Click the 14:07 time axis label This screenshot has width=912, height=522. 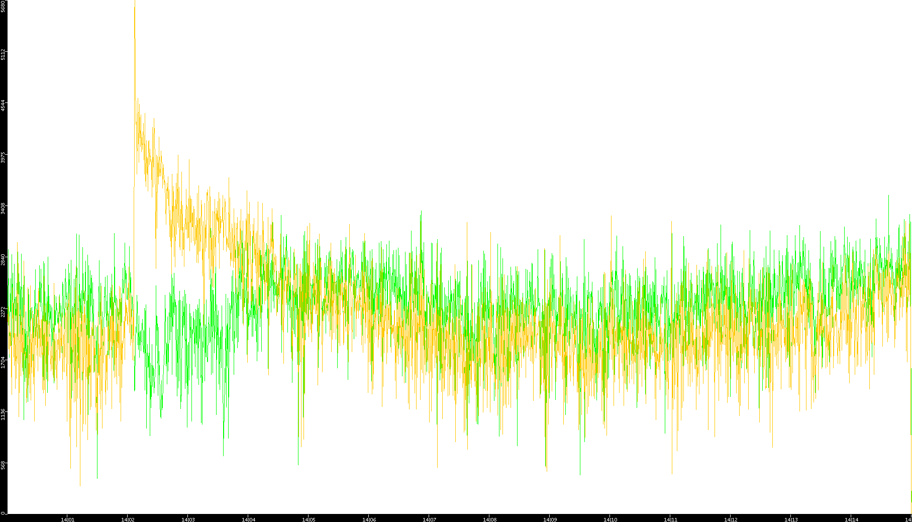pos(429,519)
